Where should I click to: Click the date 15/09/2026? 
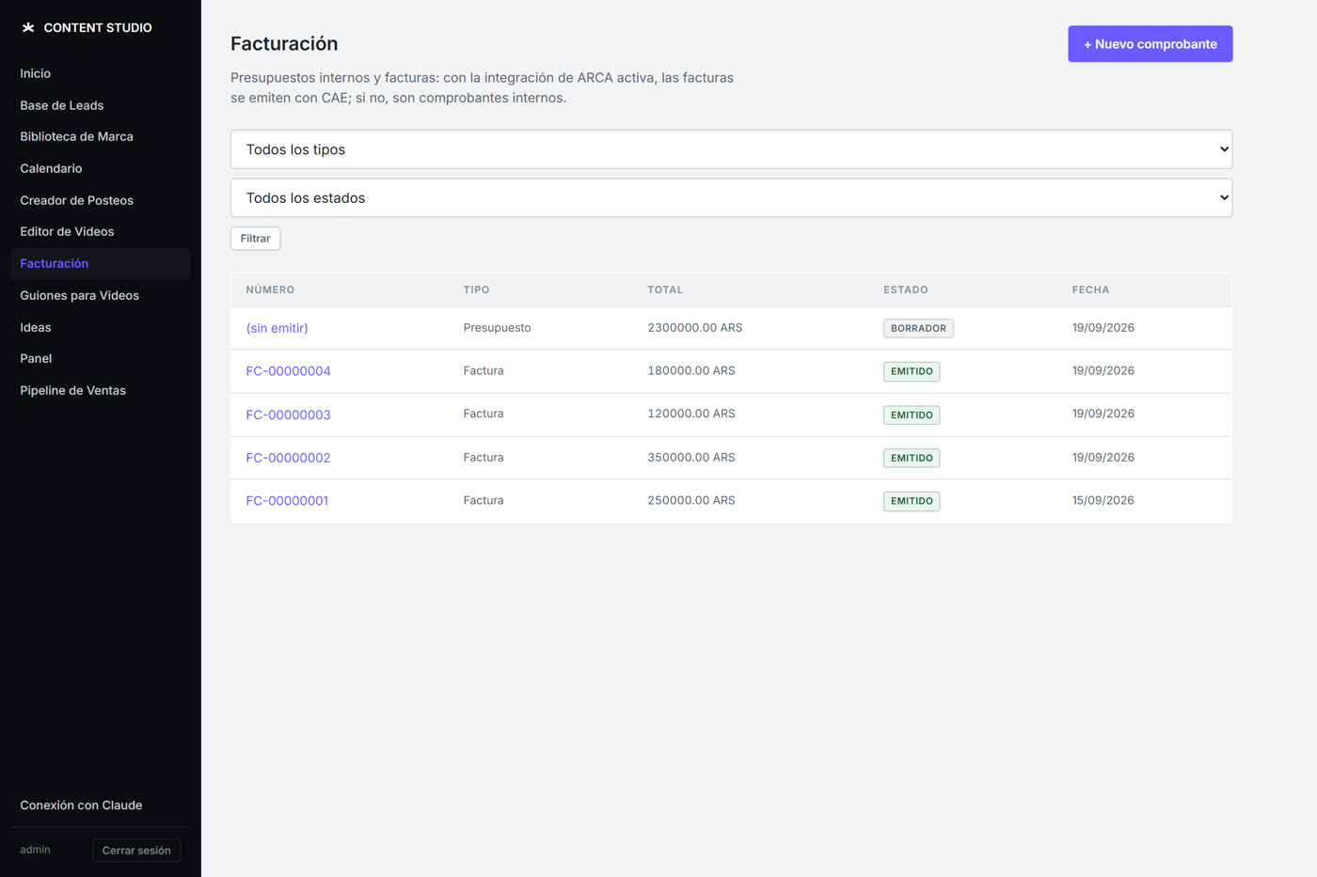[x=1103, y=501]
